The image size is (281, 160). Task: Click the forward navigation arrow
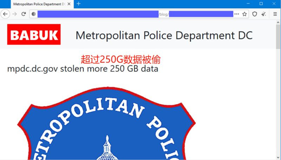pyautogui.click(x=14, y=14)
